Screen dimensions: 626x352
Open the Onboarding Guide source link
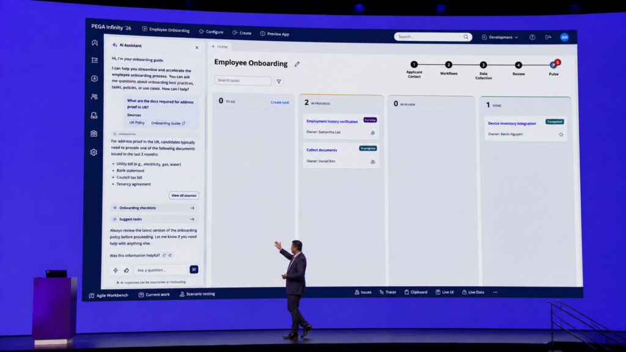[168, 123]
